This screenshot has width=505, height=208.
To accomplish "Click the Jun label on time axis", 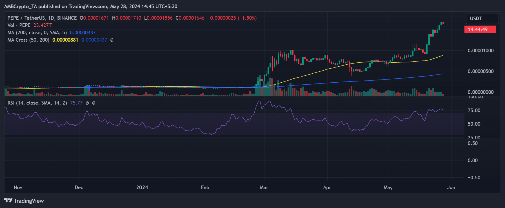I will (451, 187).
